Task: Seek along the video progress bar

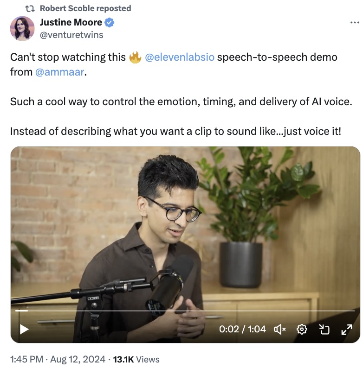Action: click(x=185, y=311)
